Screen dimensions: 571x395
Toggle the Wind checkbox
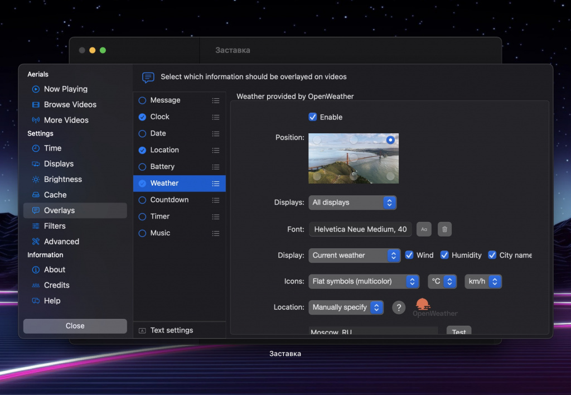[x=409, y=255]
